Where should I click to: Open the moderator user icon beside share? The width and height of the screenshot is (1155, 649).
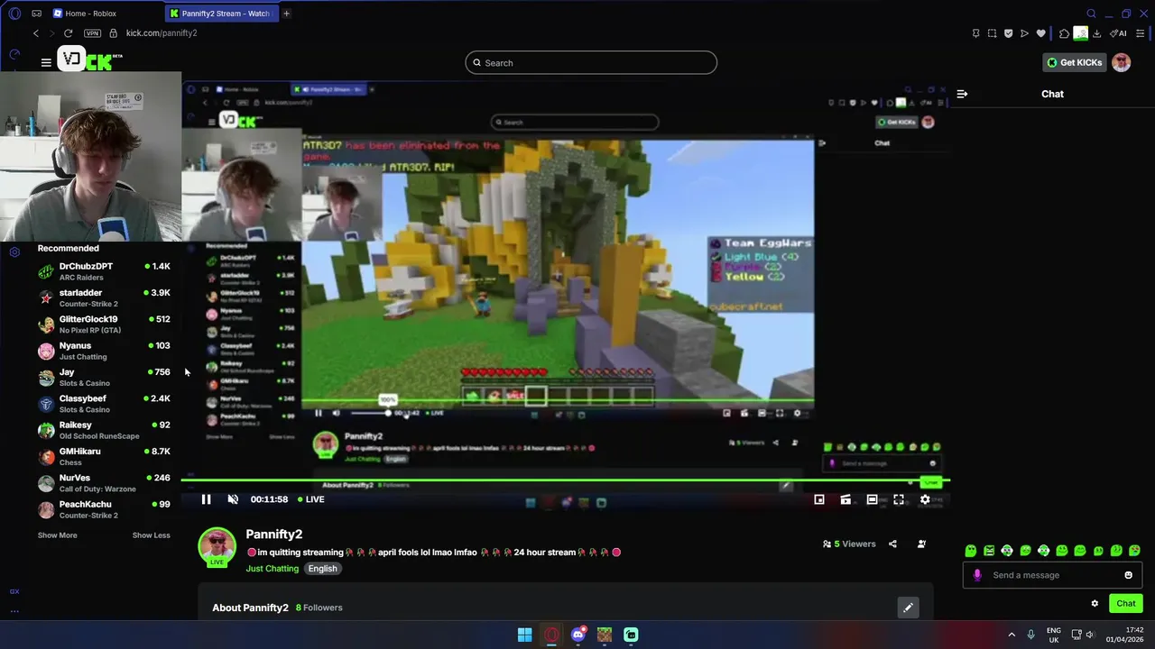coord(921,544)
